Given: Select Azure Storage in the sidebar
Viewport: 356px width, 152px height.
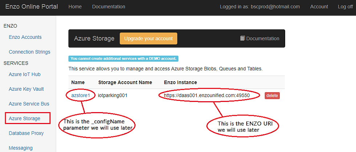Looking at the screenshot, I should click(25, 118).
